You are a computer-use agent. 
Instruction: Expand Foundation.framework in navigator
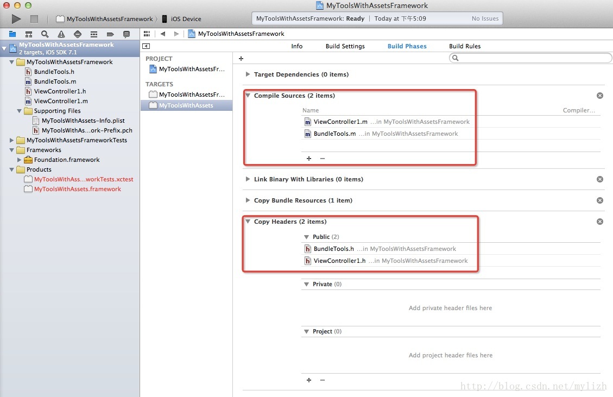19,160
